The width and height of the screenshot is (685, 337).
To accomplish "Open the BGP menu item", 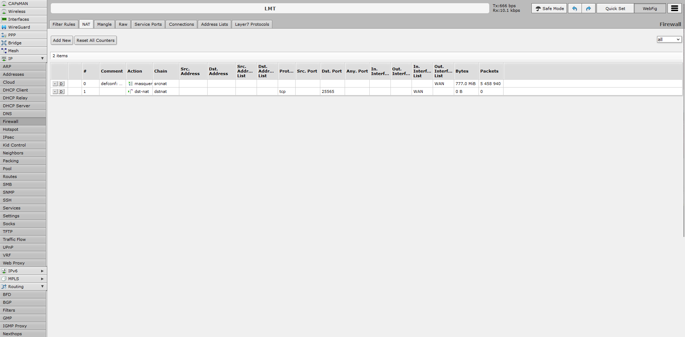I will pos(23,302).
